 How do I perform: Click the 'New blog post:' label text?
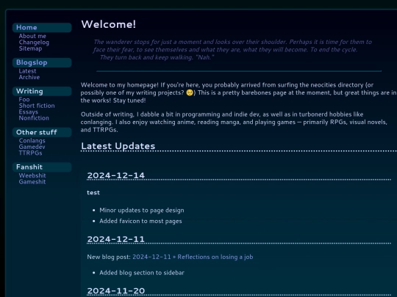[x=109, y=257]
